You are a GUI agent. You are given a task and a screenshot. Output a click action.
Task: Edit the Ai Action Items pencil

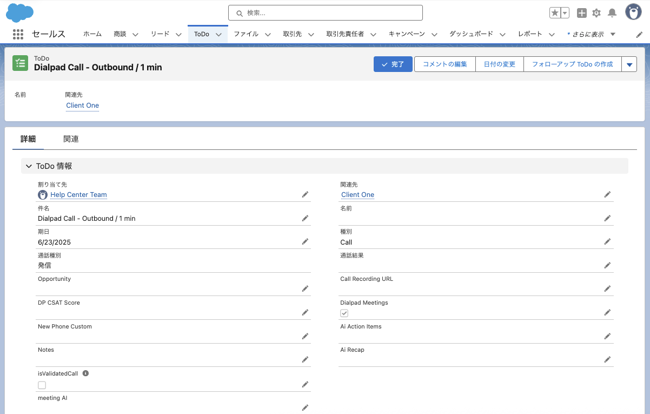(607, 336)
